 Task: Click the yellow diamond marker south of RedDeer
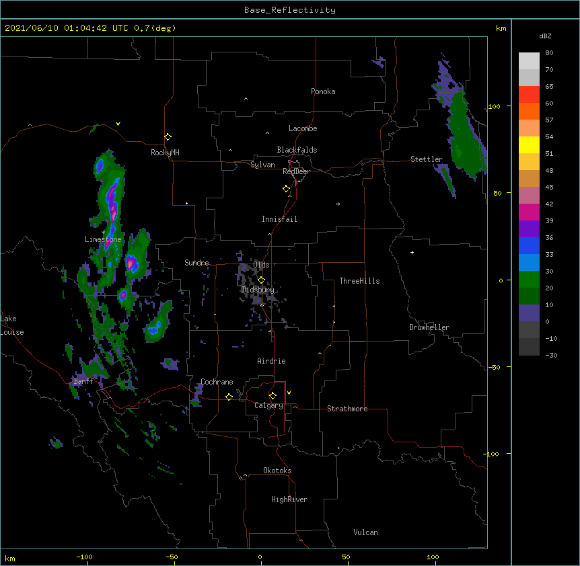coord(287,189)
